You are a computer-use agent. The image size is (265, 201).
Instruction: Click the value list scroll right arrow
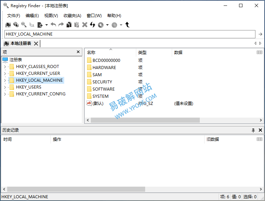click(261, 120)
